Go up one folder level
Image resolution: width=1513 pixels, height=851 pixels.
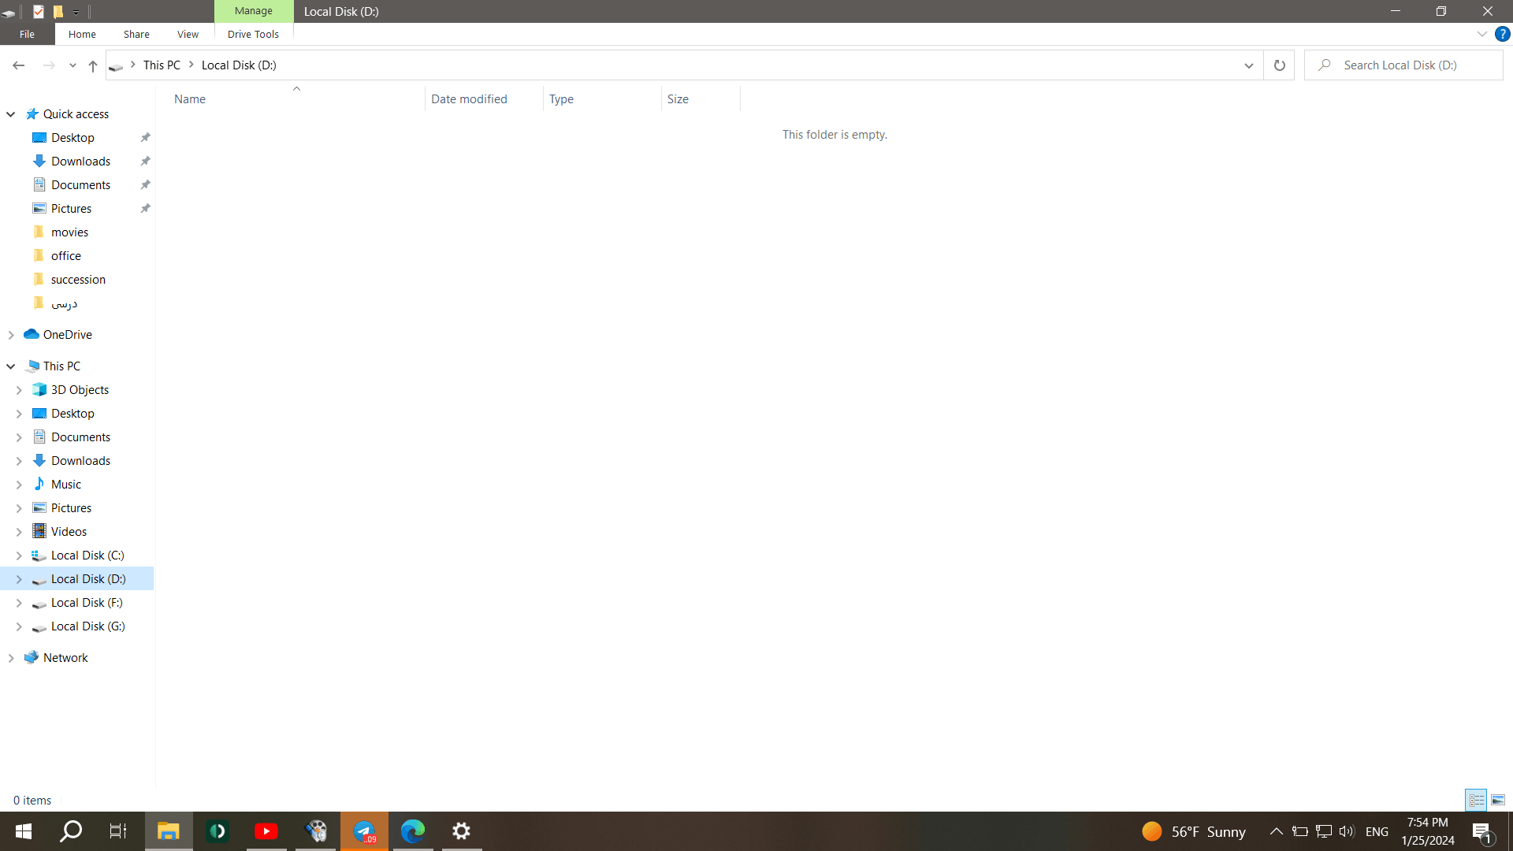pyautogui.click(x=93, y=66)
